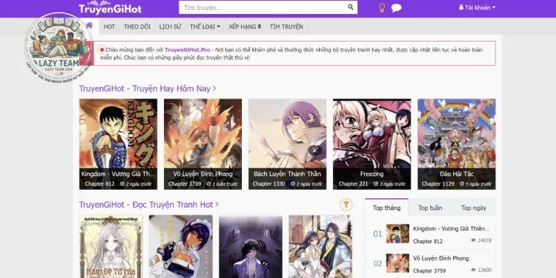
Task: Click the TruyenGiHot.Pro link in notice
Action: point(187,50)
